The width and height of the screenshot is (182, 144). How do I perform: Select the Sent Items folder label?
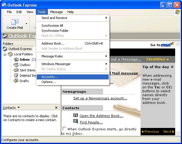27,70
